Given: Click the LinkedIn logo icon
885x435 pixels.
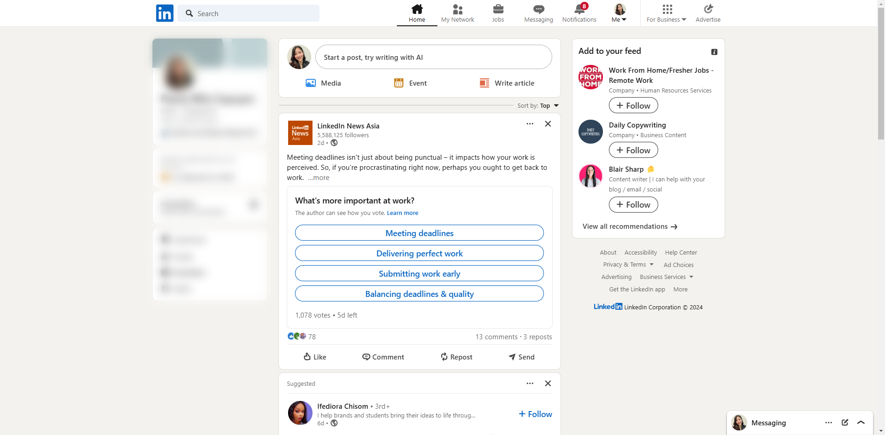Looking at the screenshot, I should tap(165, 13).
